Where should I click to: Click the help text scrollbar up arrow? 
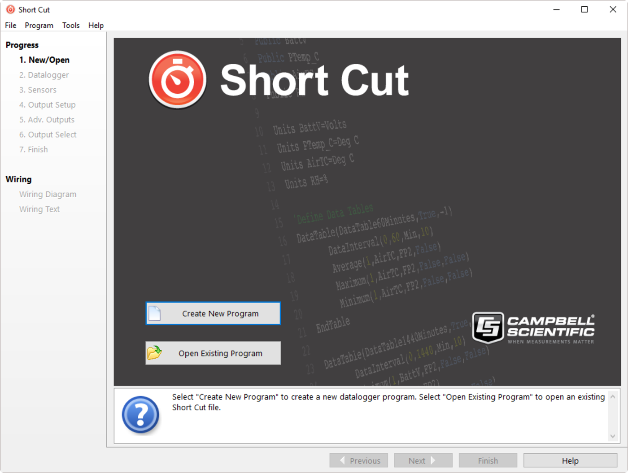pyautogui.click(x=613, y=397)
